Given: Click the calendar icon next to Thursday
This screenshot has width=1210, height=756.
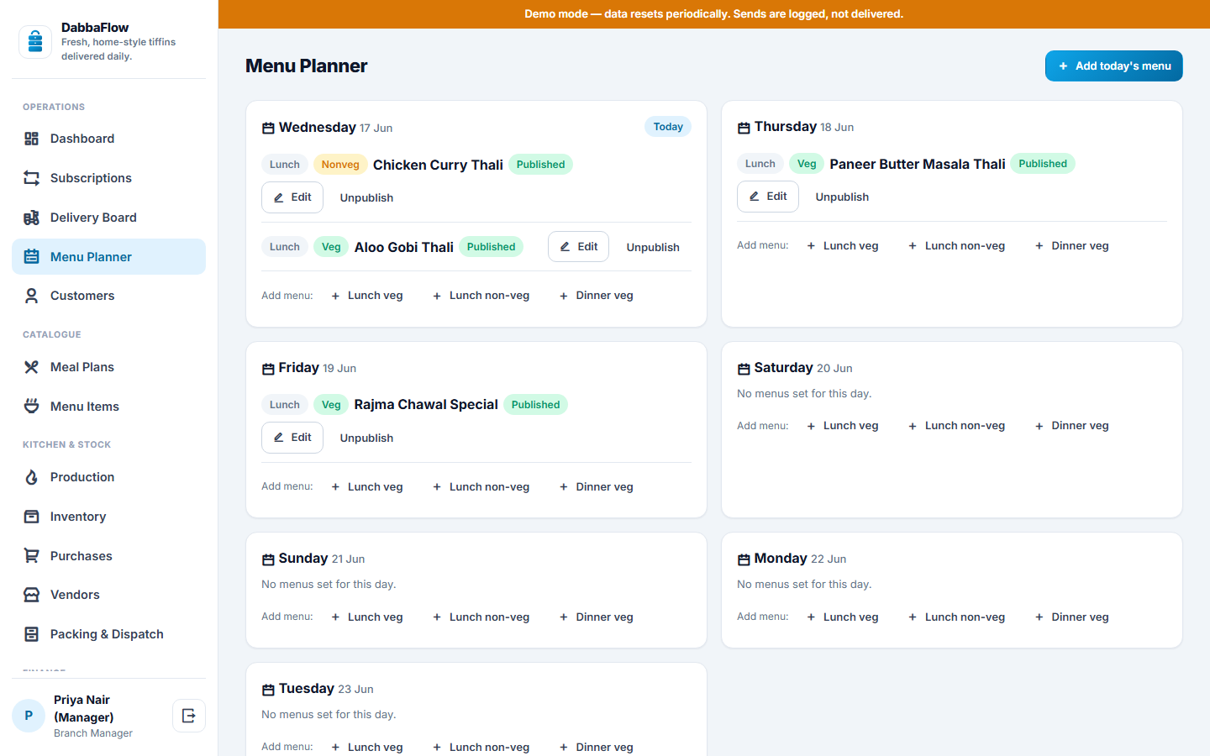Looking at the screenshot, I should (x=744, y=128).
